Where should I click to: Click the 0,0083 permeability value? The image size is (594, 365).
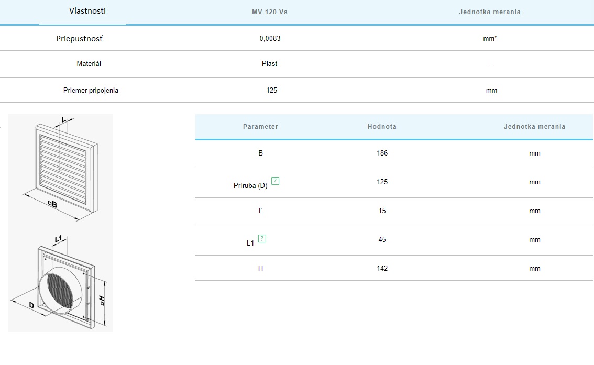coord(270,39)
